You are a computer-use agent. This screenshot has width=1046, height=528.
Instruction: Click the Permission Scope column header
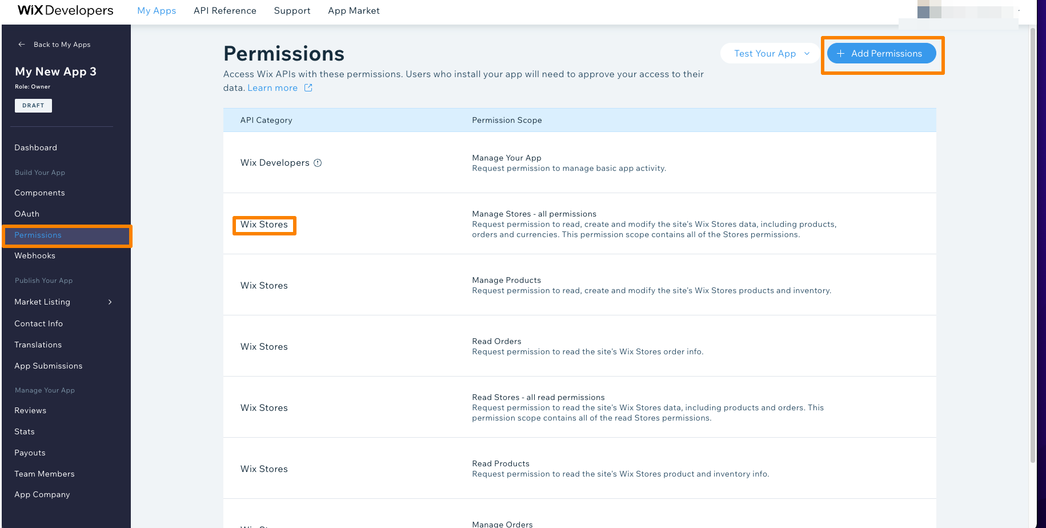click(x=507, y=120)
